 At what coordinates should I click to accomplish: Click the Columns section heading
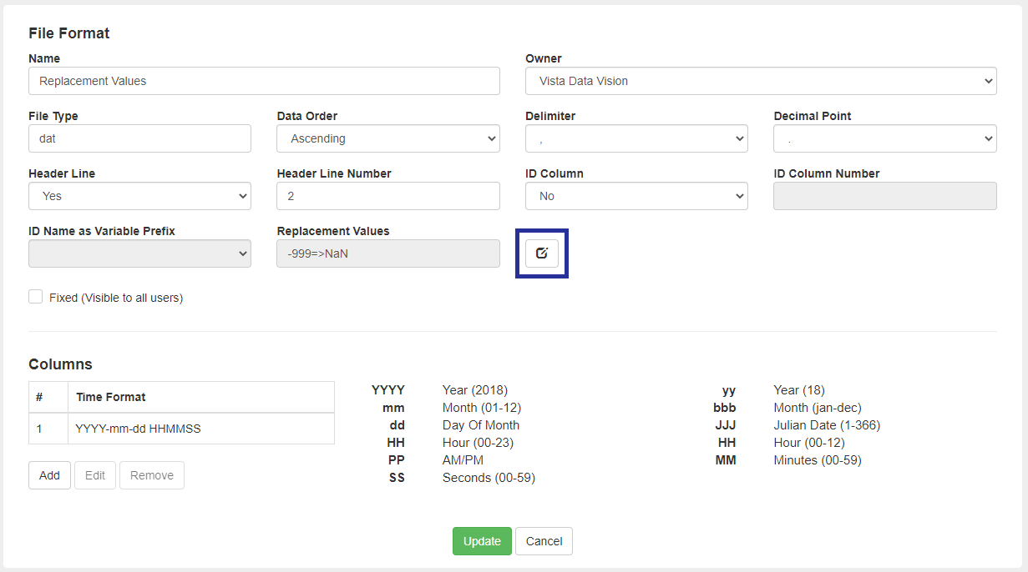click(60, 364)
